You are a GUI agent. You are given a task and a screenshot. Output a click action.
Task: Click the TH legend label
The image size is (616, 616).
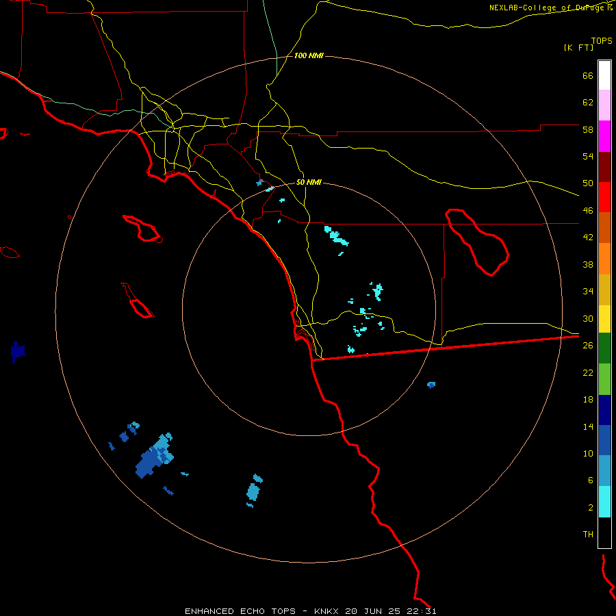pyautogui.click(x=588, y=535)
